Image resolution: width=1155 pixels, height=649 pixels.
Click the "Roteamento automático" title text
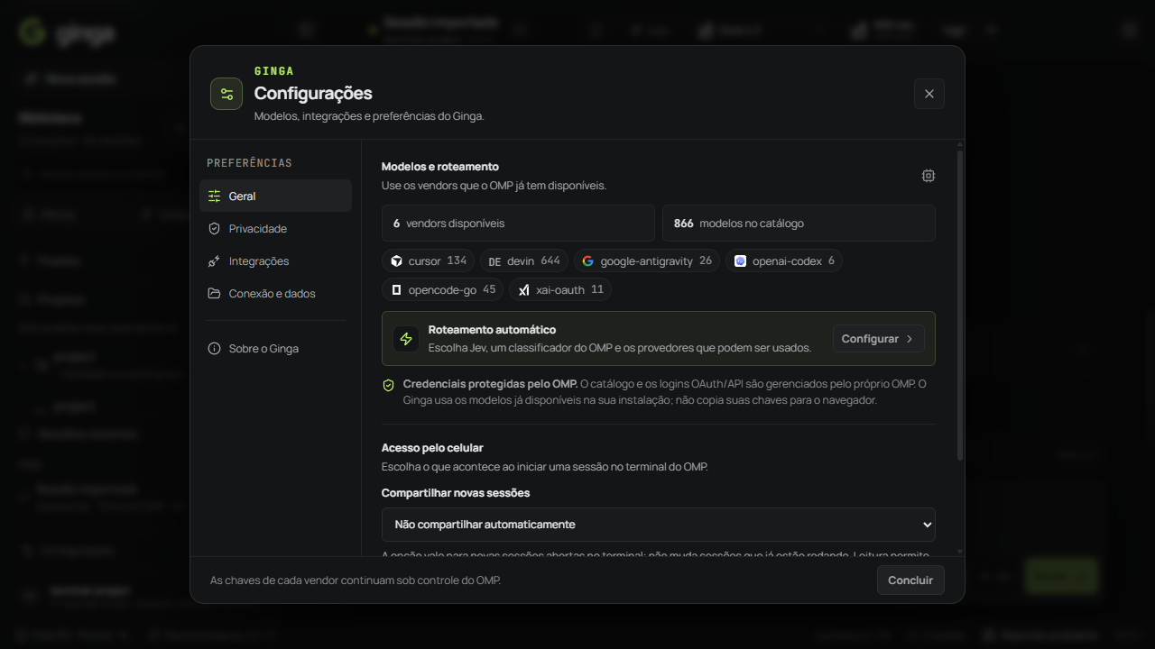492,330
